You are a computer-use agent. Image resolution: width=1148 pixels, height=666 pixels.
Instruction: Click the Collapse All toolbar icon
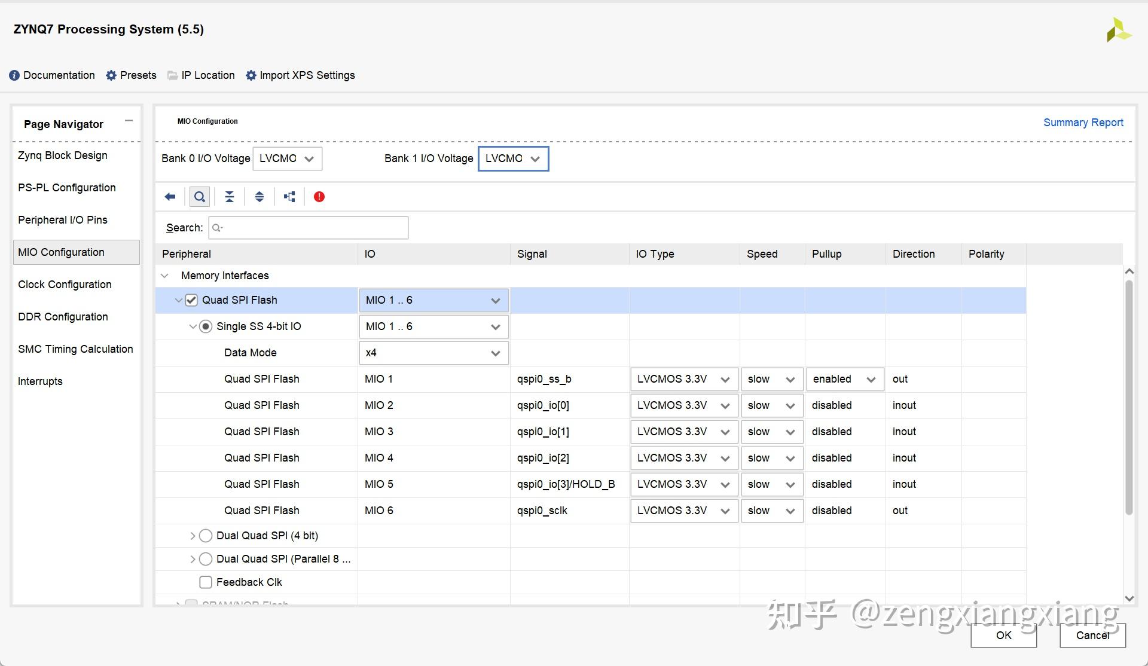[230, 197]
